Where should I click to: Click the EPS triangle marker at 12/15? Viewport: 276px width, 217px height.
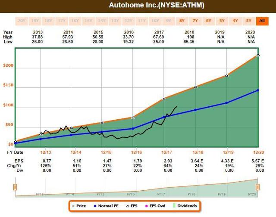102,123
